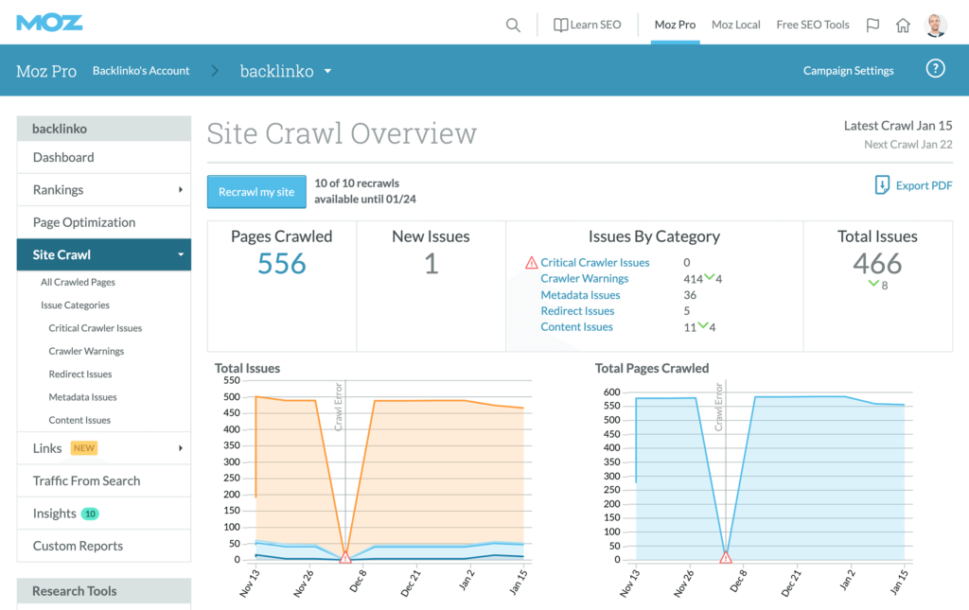The height and width of the screenshot is (610, 969).
Task: Open the flag notifications icon
Action: [x=872, y=26]
